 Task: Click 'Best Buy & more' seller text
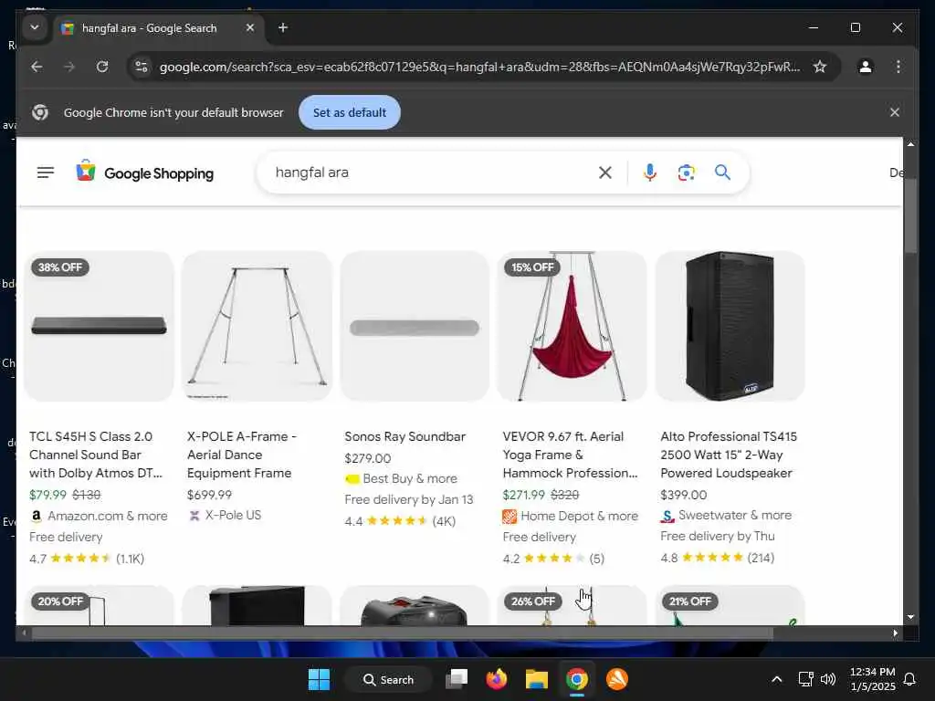coord(410,478)
